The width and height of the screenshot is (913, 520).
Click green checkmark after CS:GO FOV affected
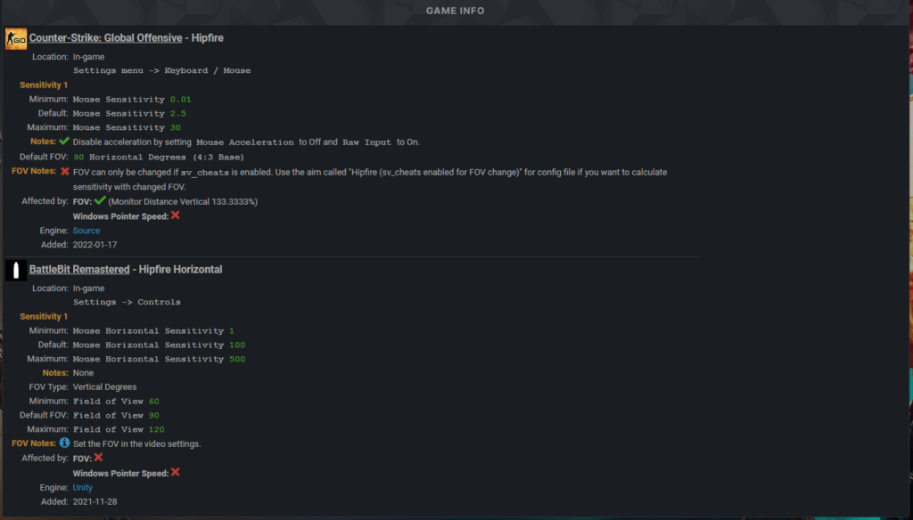click(x=100, y=200)
